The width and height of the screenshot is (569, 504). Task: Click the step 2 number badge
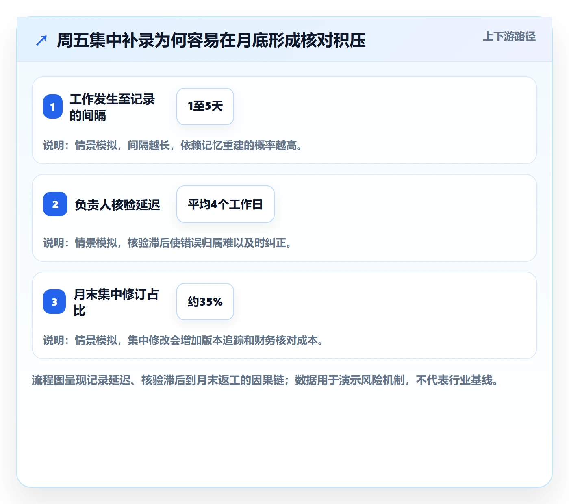pos(55,204)
